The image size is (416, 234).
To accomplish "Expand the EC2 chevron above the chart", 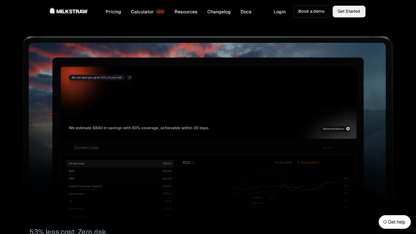I will click(193, 162).
